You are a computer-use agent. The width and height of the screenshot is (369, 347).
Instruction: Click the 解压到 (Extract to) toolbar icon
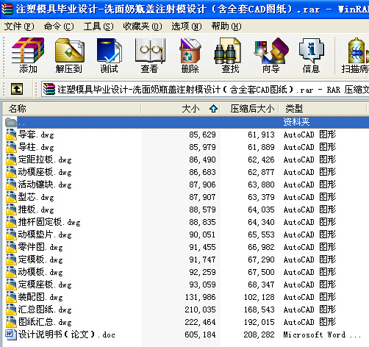70,50
